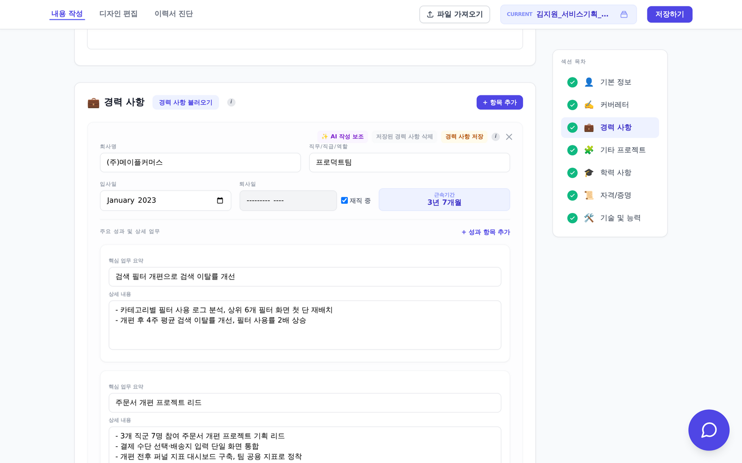Click the detail textarea about 3개 직군 7명
This screenshot has width=742, height=463.
[305, 445]
